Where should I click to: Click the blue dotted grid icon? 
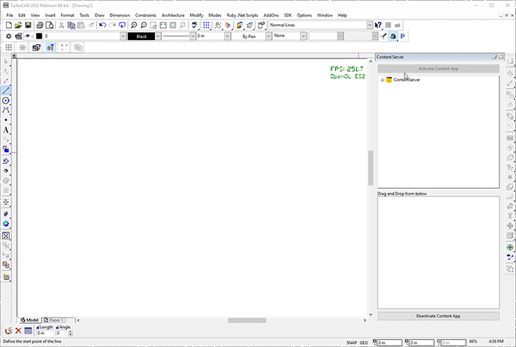(206, 25)
